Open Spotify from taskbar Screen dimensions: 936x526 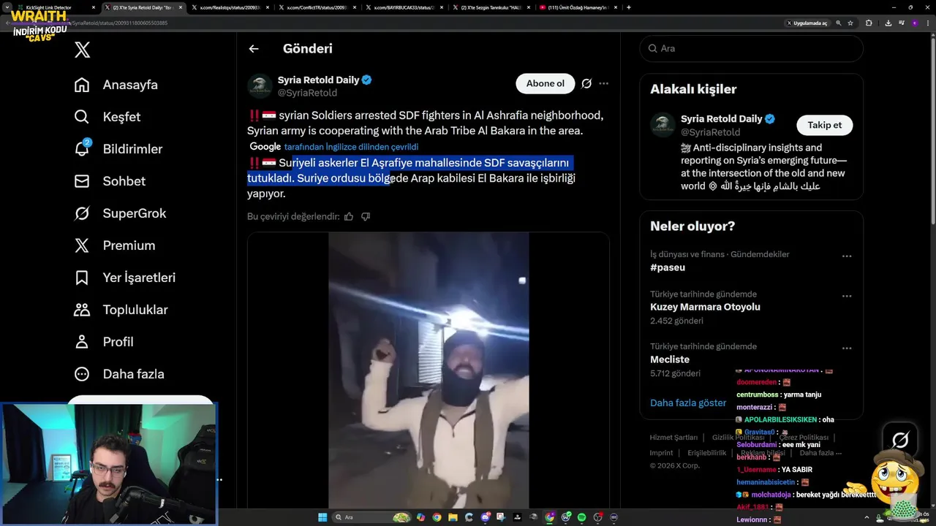point(581,517)
